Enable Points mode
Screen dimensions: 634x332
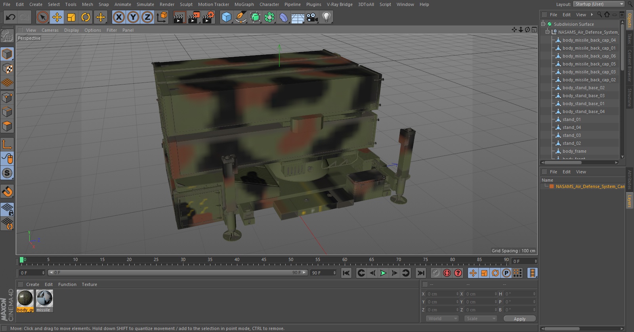pyautogui.click(x=7, y=97)
